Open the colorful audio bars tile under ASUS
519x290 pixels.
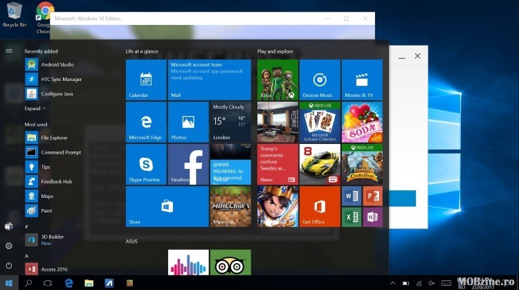(x=188, y=262)
